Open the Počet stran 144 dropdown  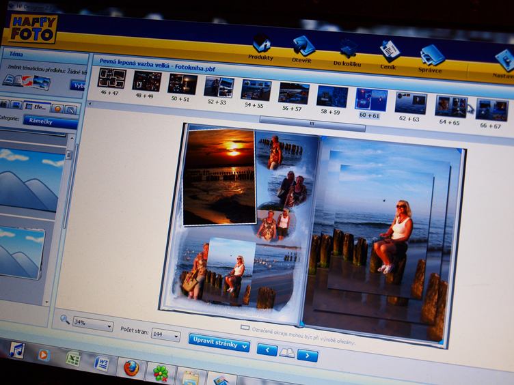(165, 334)
